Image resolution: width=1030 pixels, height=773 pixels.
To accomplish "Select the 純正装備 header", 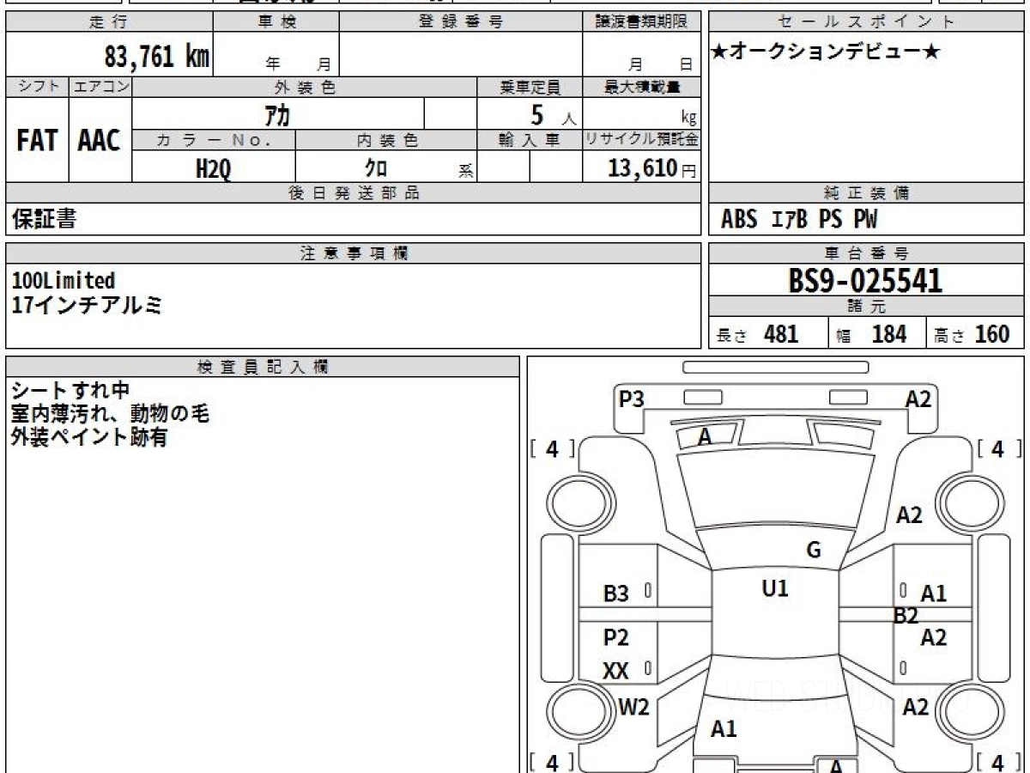I will tap(866, 193).
